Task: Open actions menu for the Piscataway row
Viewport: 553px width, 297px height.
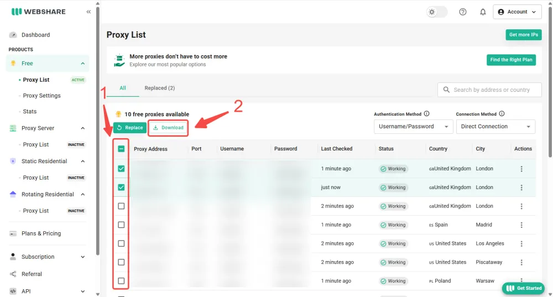Action: [521, 262]
